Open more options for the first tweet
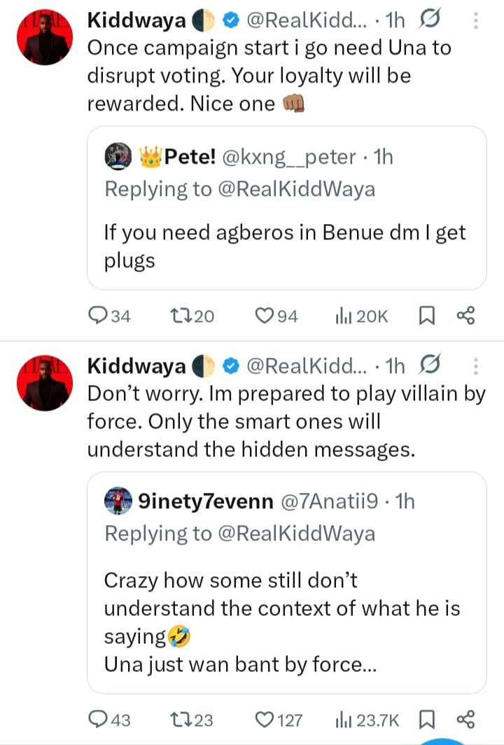 tap(476, 21)
